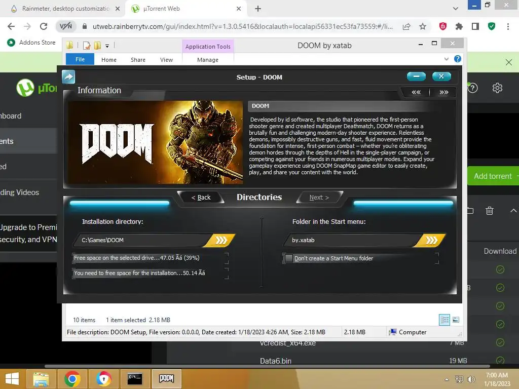Switch to the DOOM setup taskbar button
This screenshot has height=389, width=519.
[x=166, y=379]
